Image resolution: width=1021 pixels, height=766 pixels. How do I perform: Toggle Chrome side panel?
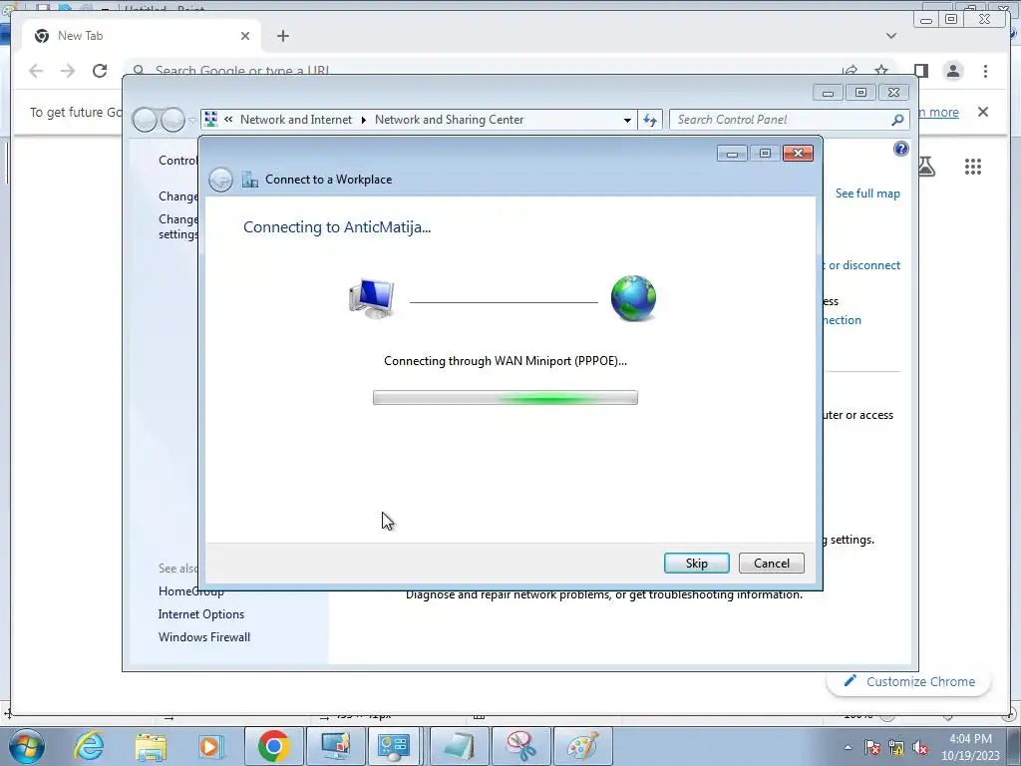tap(920, 71)
